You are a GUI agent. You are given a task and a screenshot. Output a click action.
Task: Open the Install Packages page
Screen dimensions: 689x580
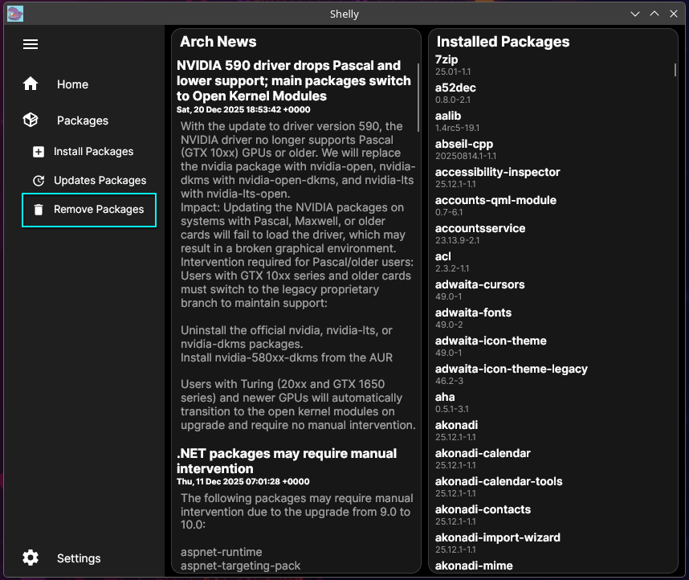point(93,152)
